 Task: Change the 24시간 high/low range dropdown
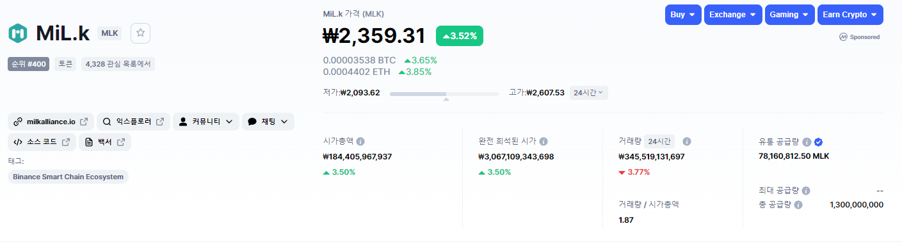(589, 93)
